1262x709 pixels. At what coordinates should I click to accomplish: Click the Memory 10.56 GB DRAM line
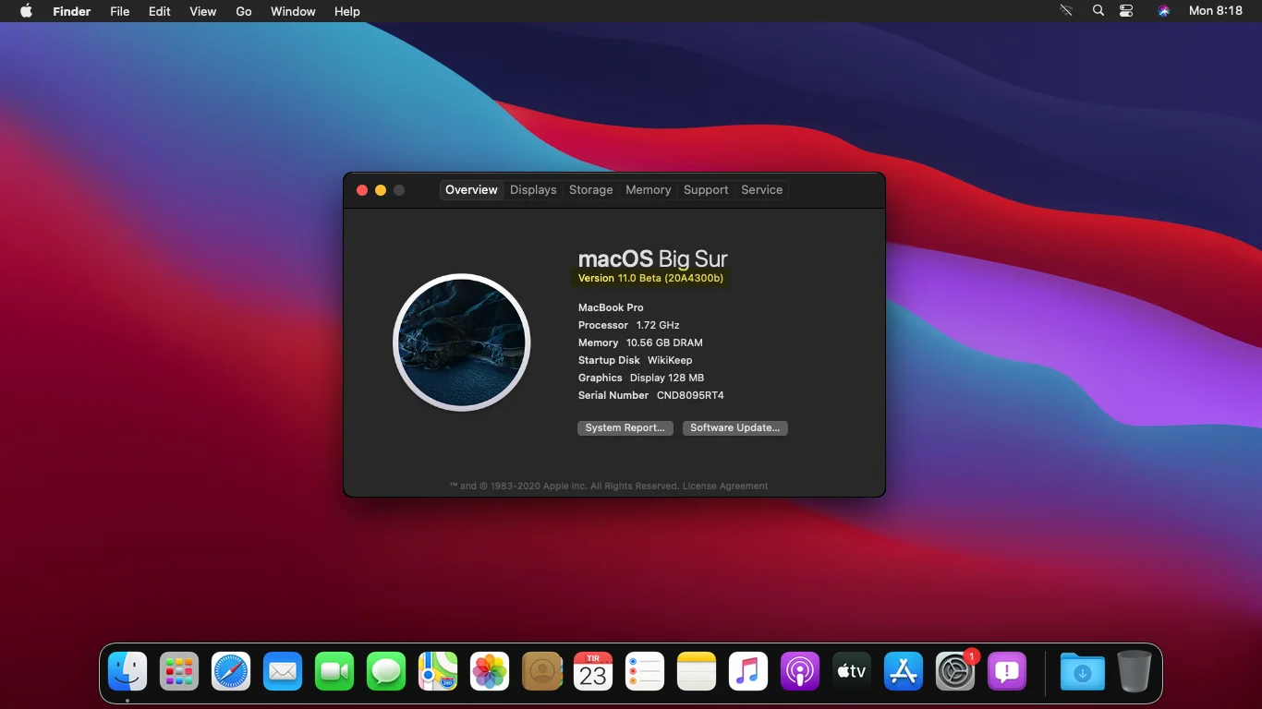pos(640,342)
